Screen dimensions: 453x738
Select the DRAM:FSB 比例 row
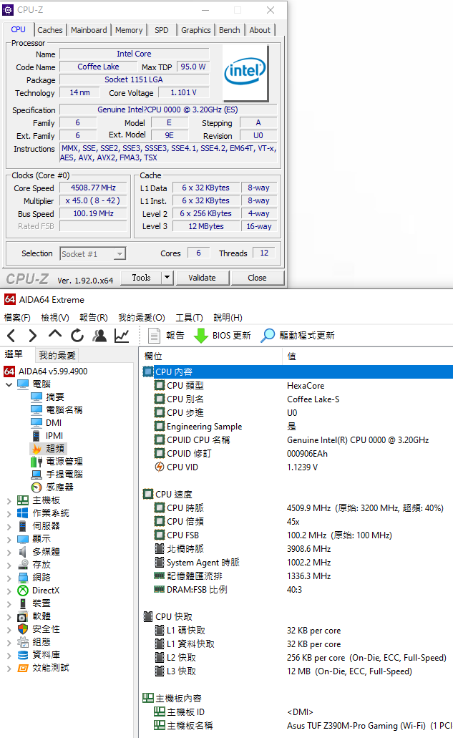pos(298,590)
